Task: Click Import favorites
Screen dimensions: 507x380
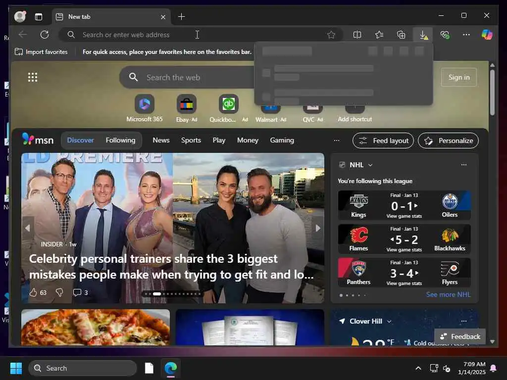Action: [x=41, y=51]
